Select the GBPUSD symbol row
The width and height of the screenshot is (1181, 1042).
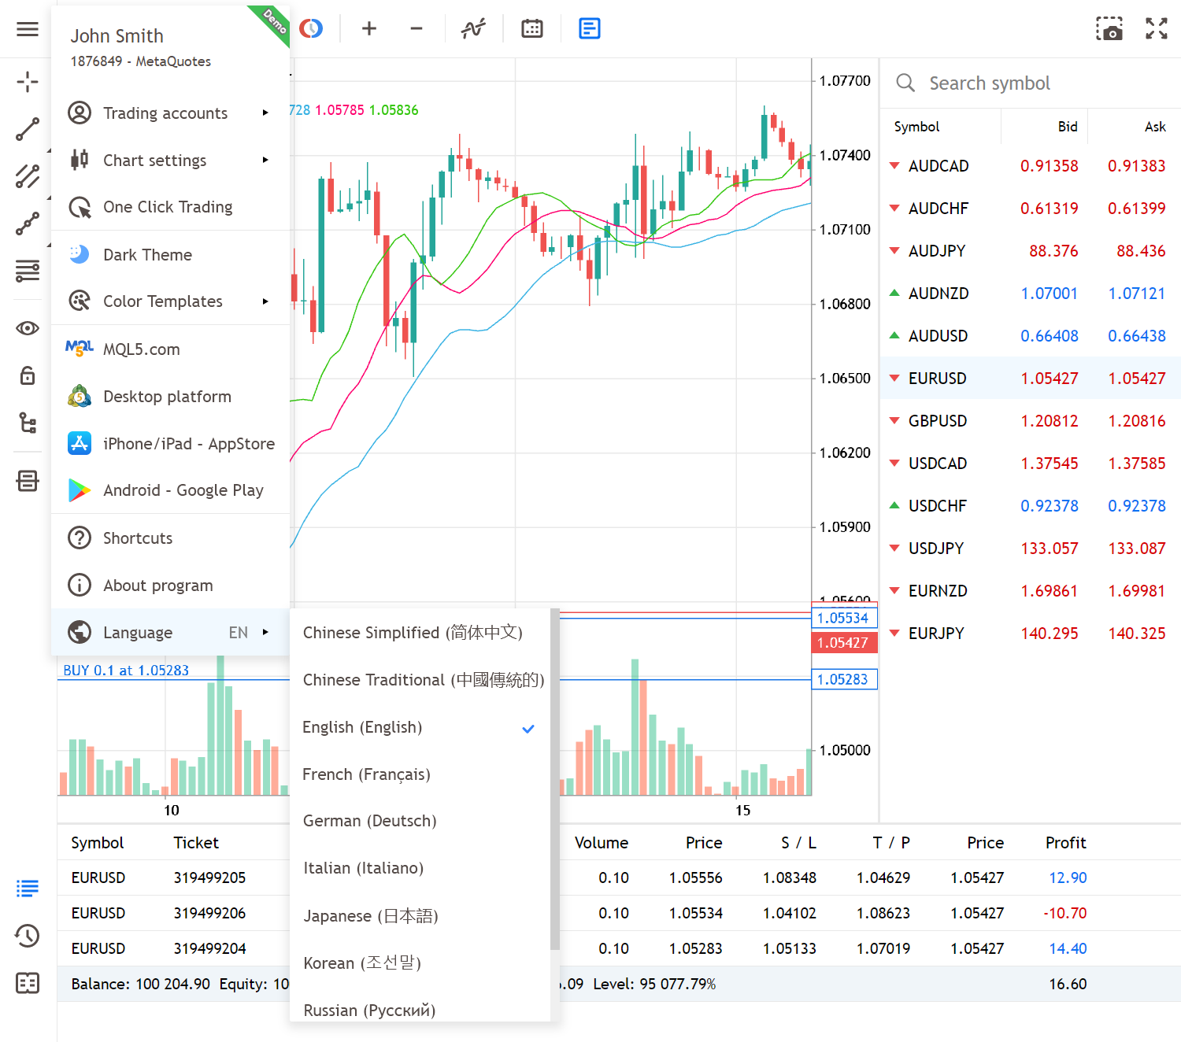tap(1030, 421)
